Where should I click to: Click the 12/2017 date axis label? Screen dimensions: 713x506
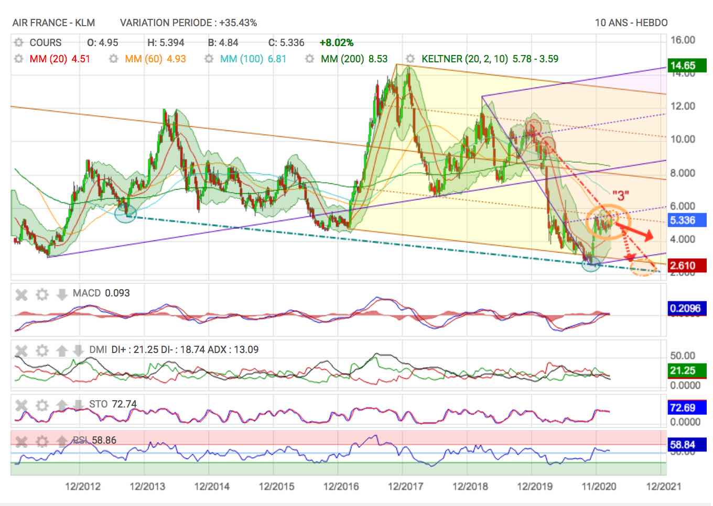click(405, 486)
